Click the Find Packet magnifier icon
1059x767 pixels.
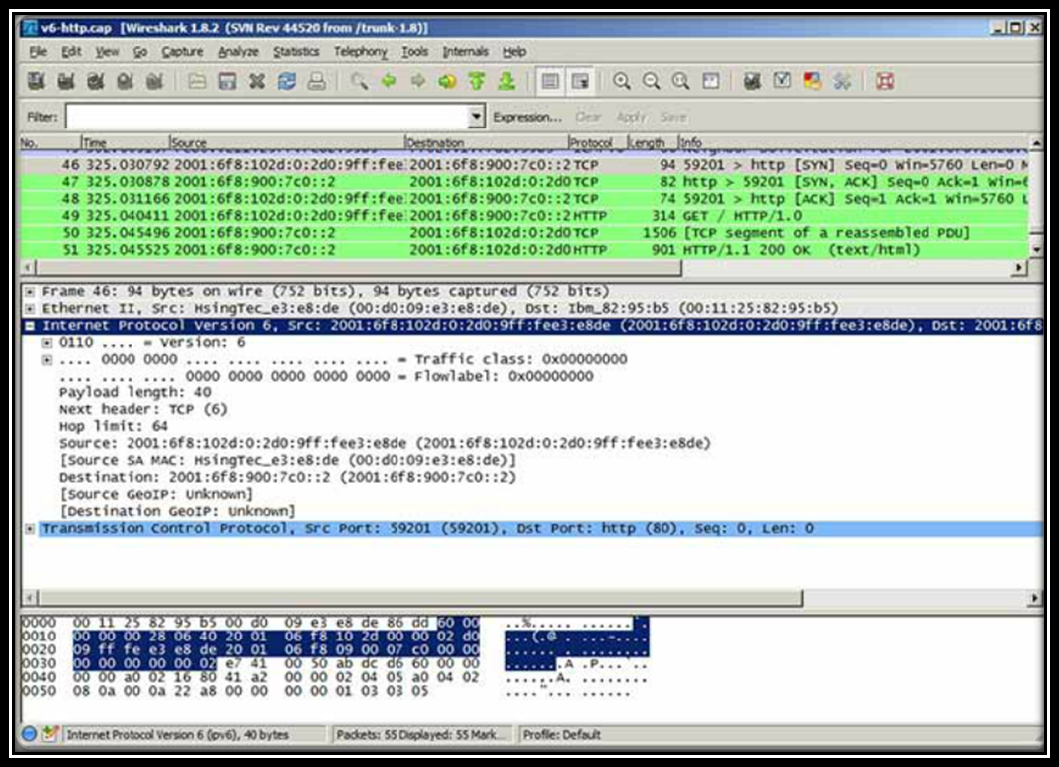click(358, 82)
